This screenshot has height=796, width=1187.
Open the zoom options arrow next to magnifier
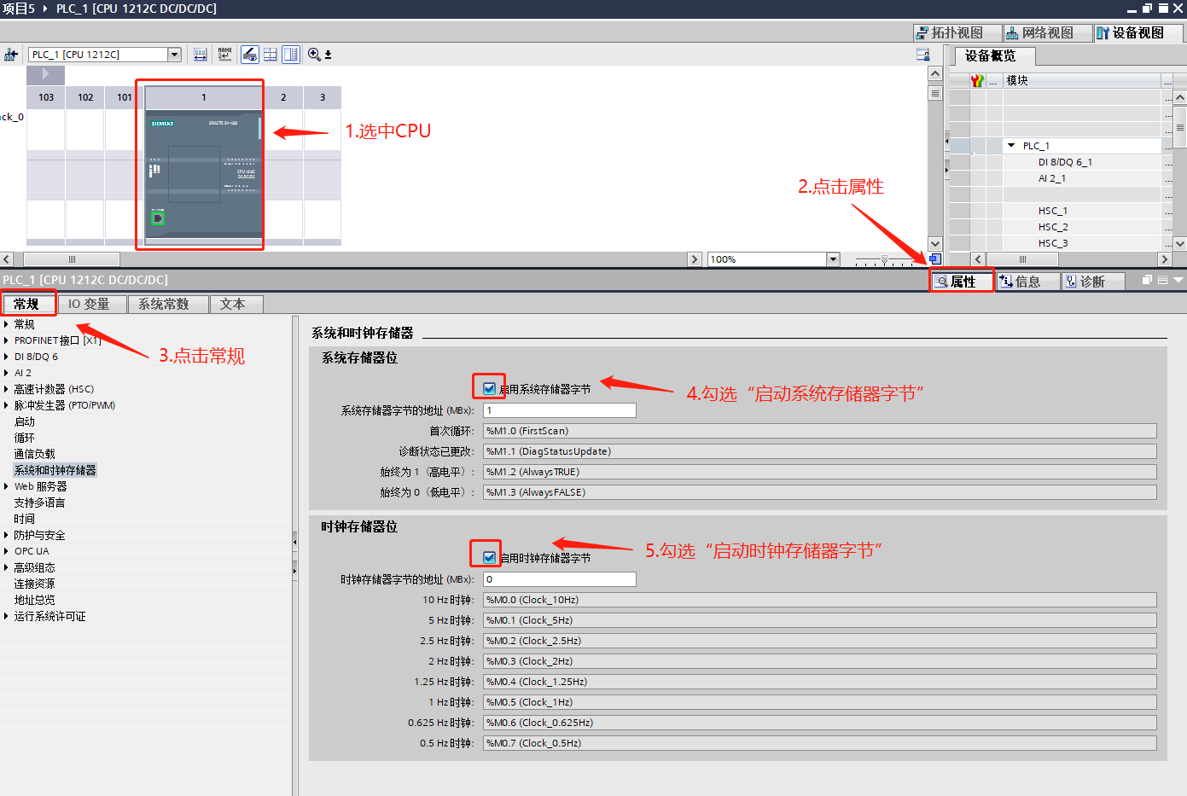coord(328,55)
